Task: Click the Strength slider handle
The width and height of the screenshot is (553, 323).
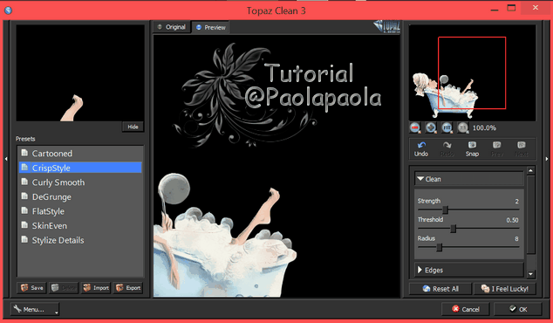Action: click(446, 210)
